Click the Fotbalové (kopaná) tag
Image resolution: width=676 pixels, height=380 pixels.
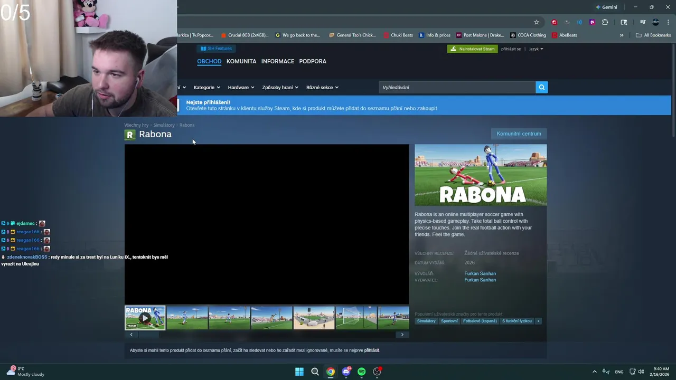[x=480, y=321]
